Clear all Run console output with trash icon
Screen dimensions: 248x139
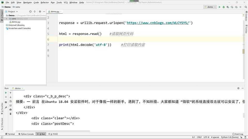click(x=10, y=114)
